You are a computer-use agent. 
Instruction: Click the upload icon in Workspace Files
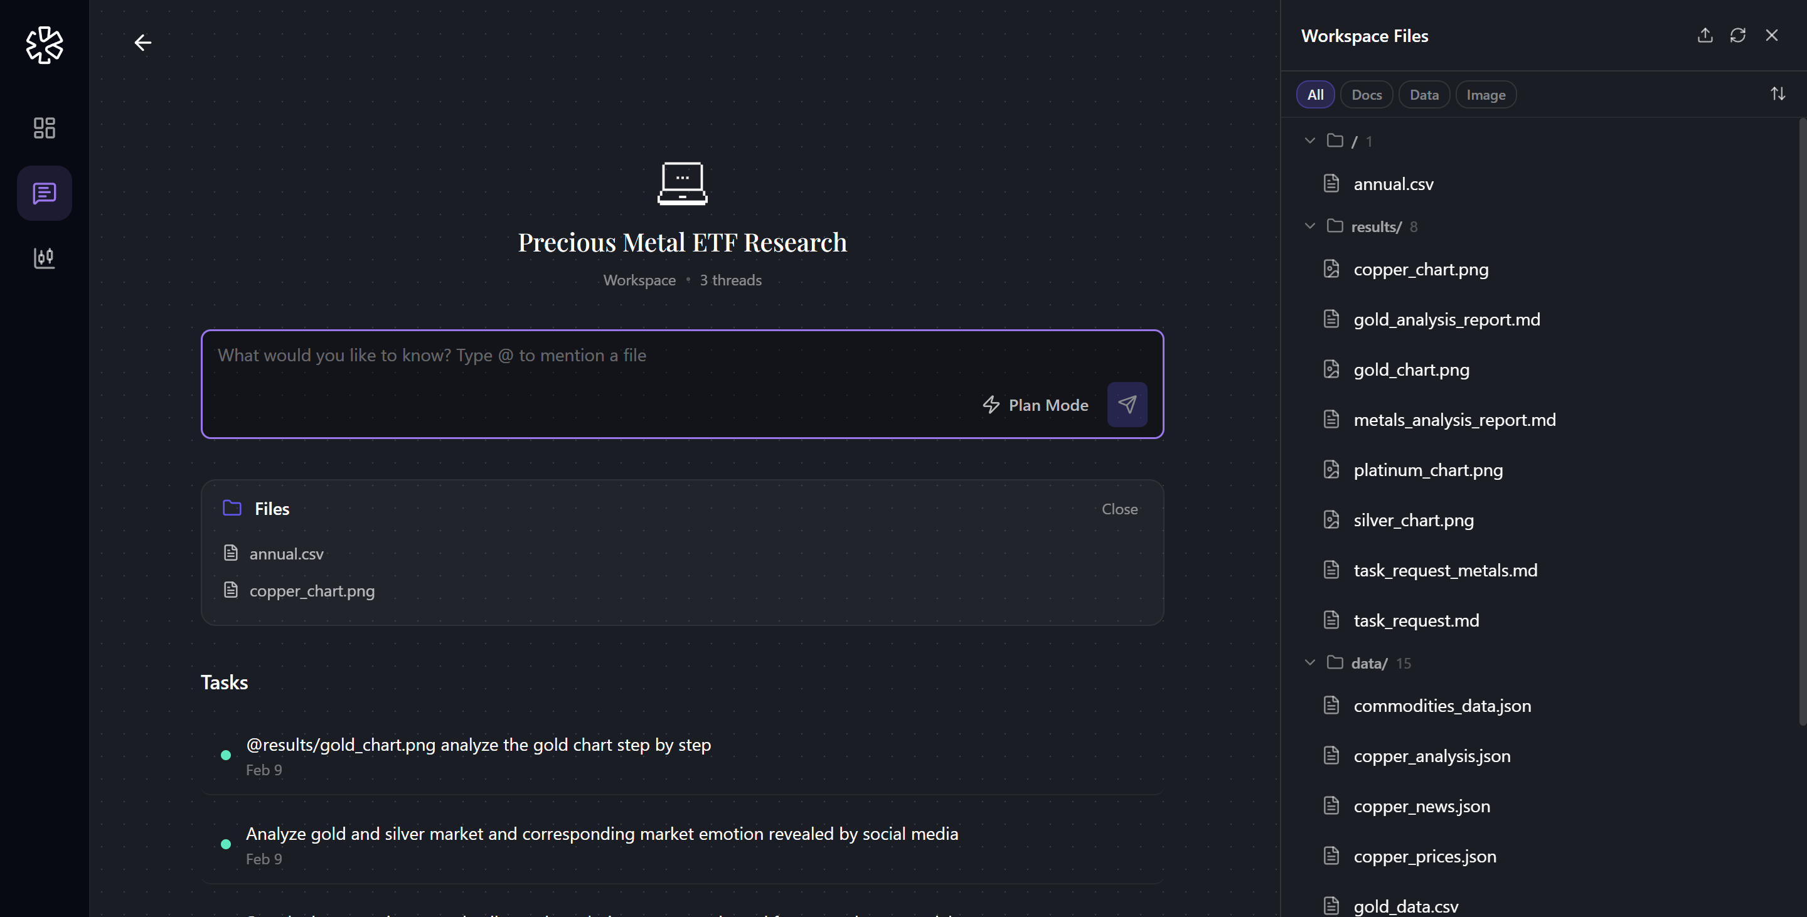[1705, 35]
